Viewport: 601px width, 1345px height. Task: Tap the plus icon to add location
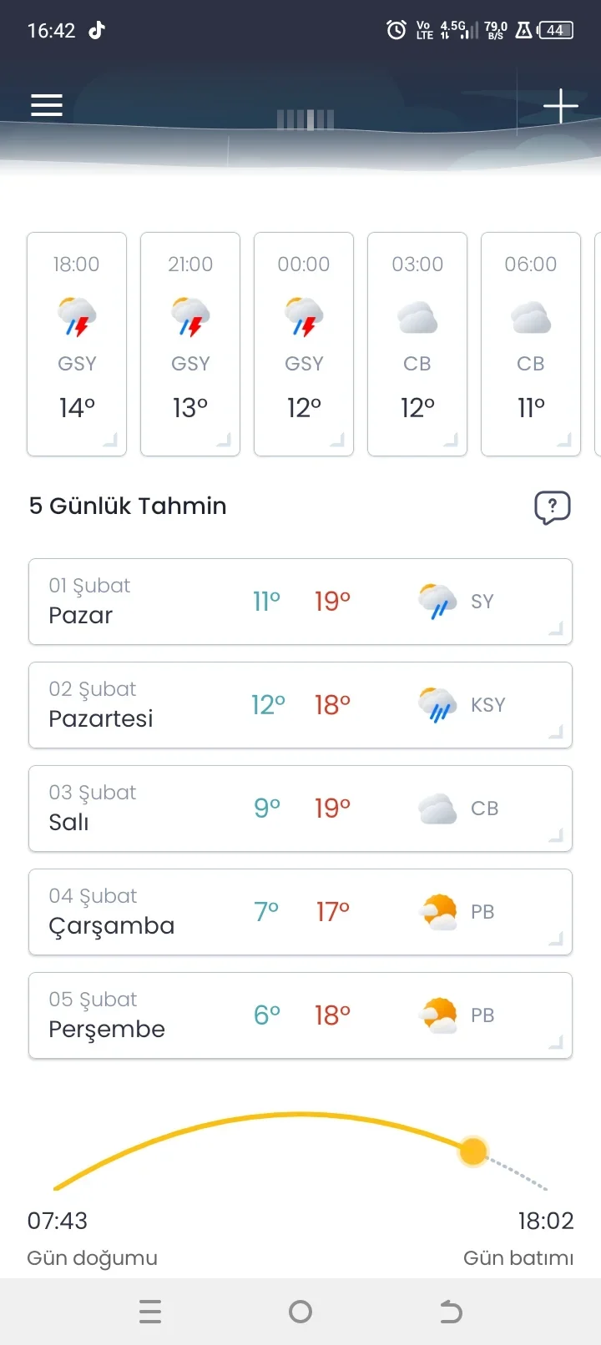pos(560,106)
